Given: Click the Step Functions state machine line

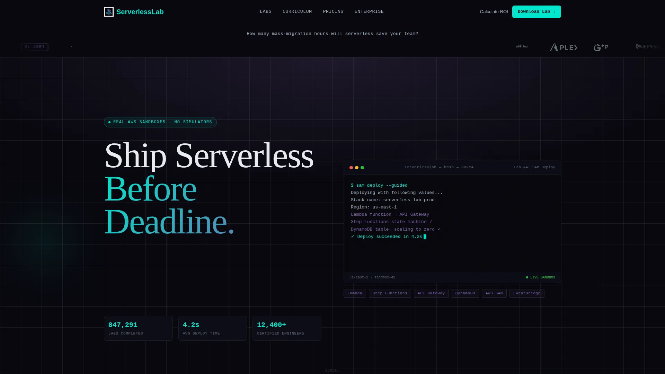Looking at the screenshot, I should tap(392, 222).
